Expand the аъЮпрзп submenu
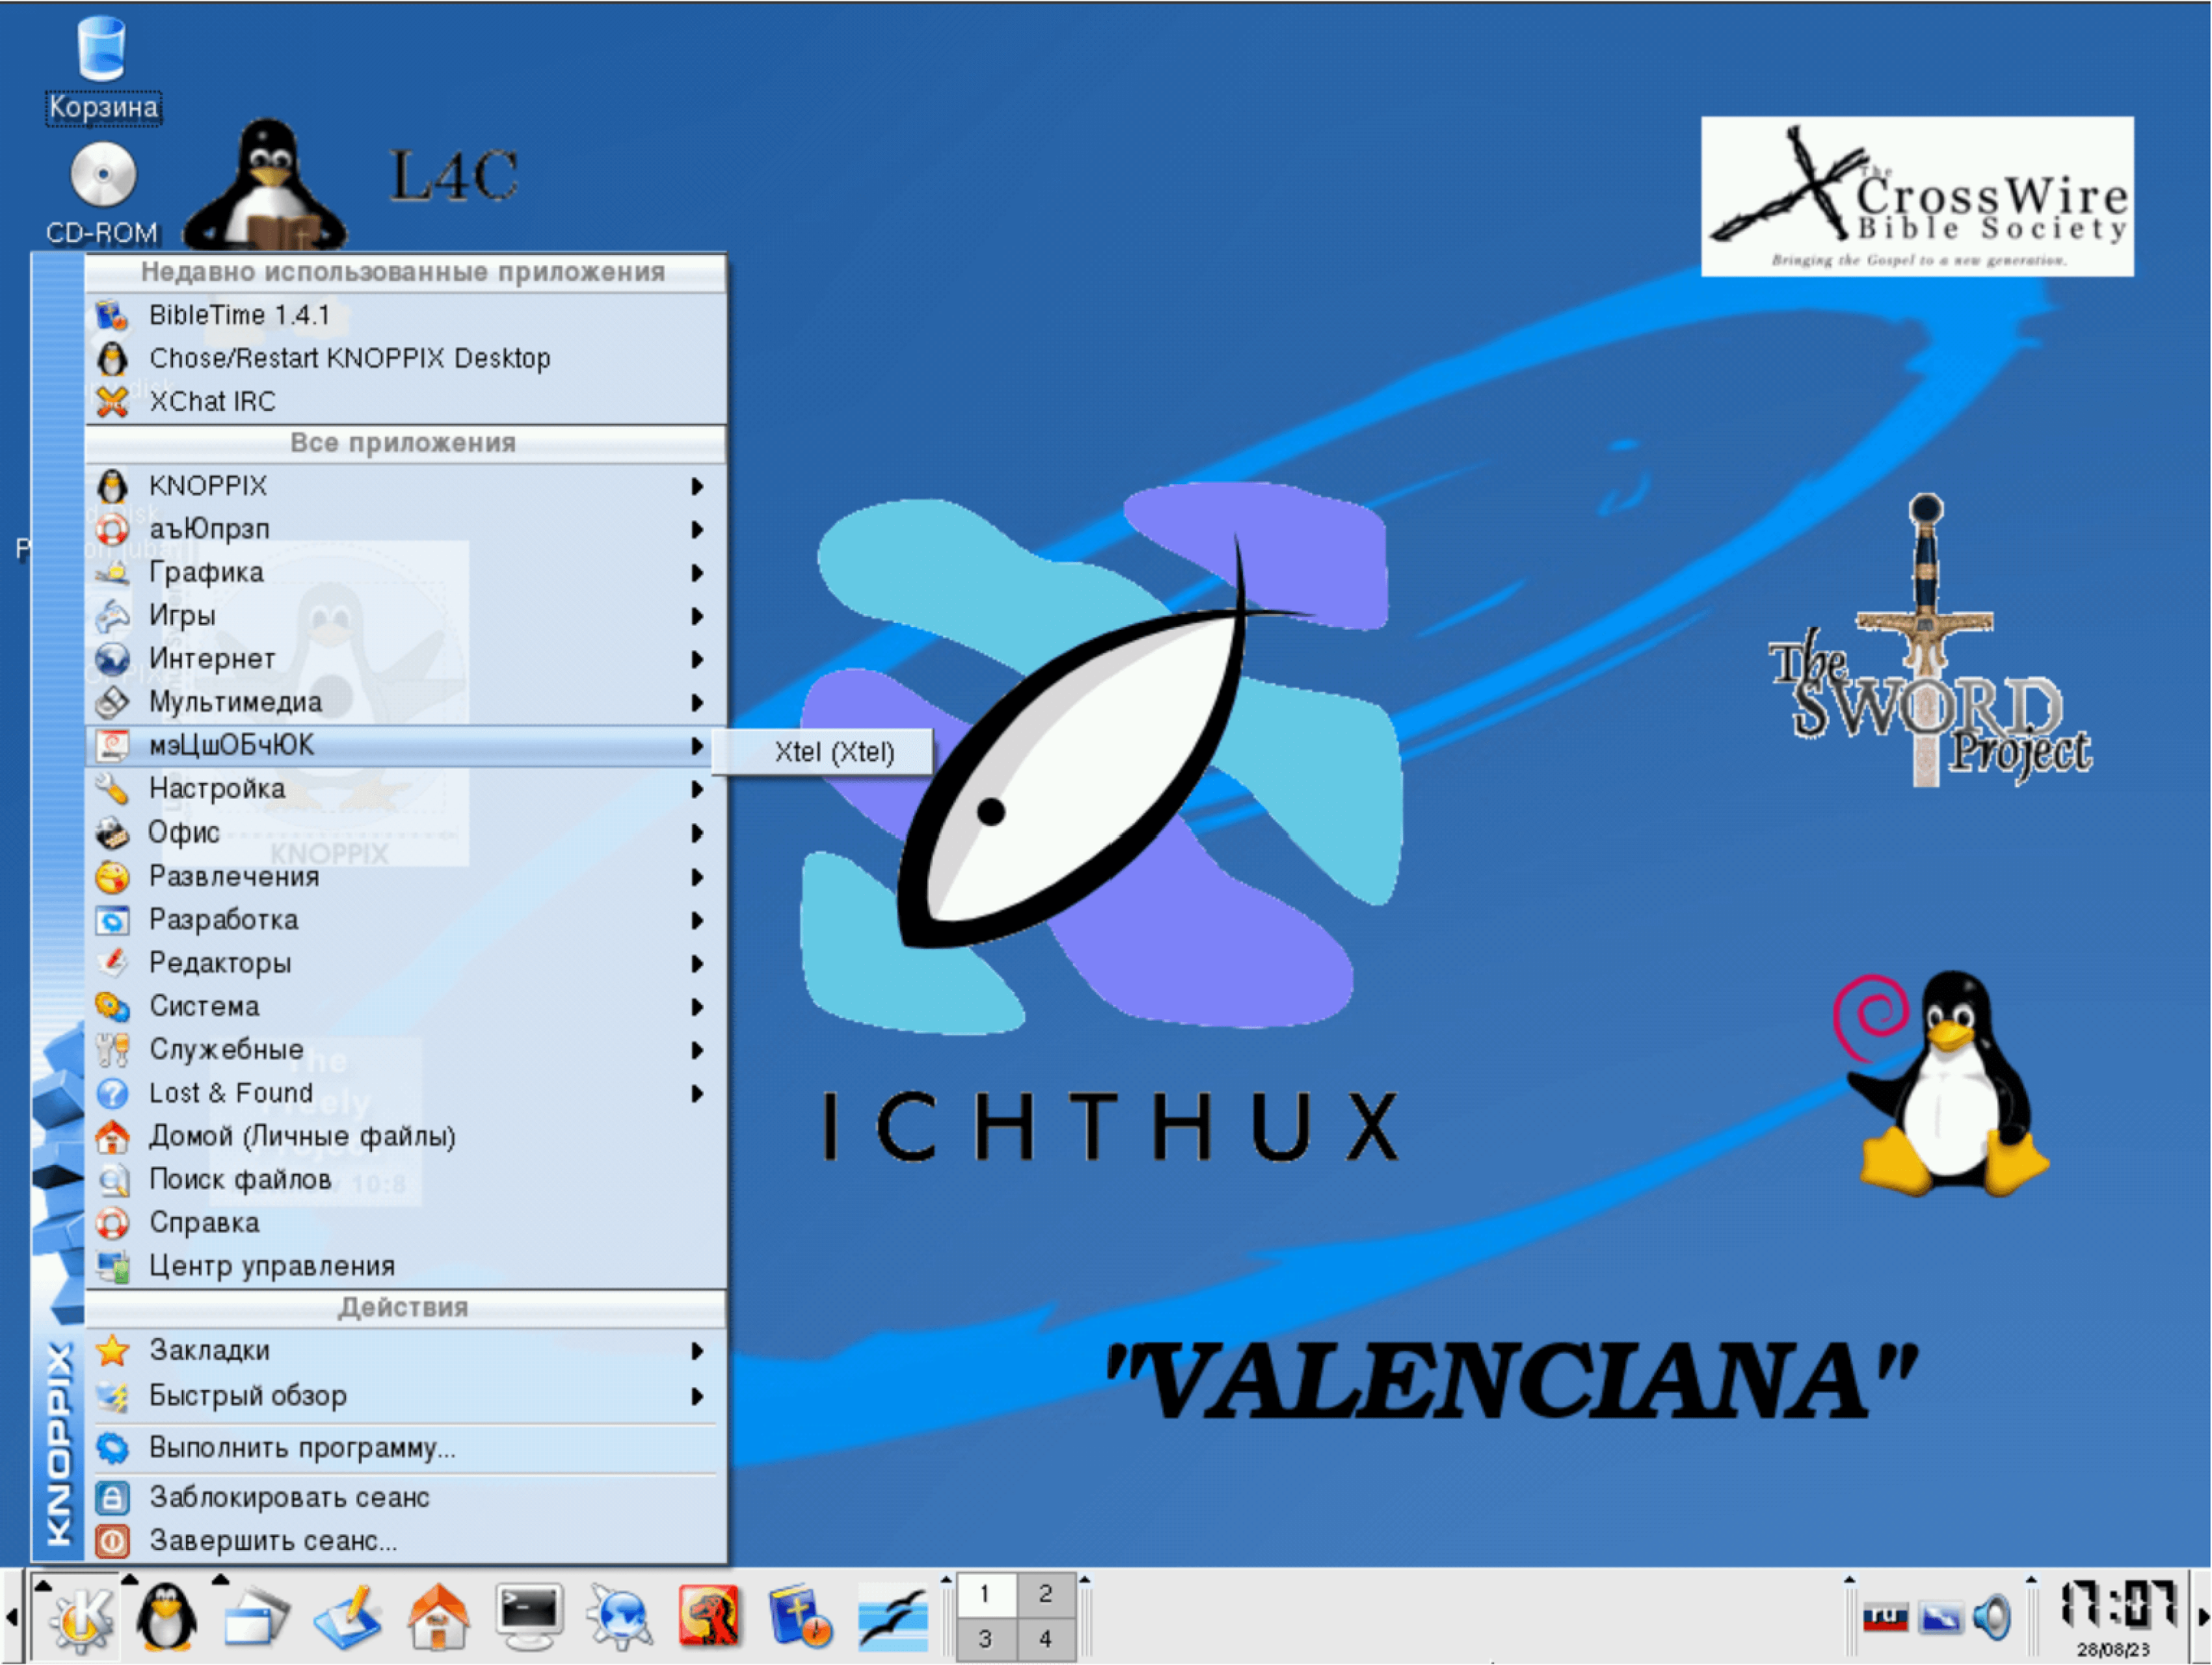2212x1665 pixels. [406, 530]
